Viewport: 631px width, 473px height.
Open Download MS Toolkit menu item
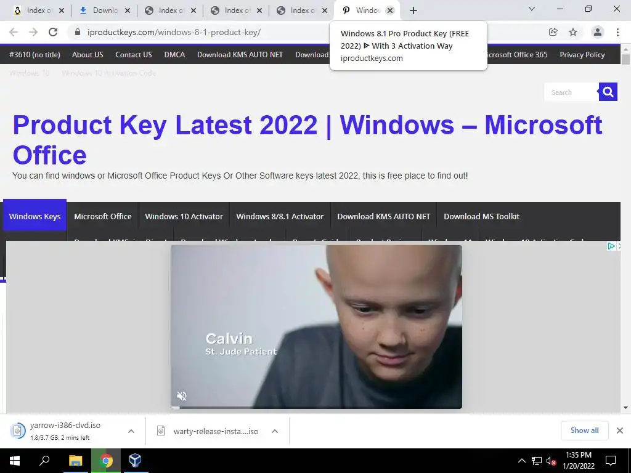[481, 216]
